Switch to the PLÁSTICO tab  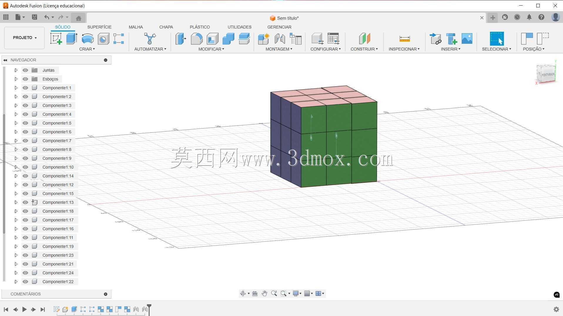(200, 27)
